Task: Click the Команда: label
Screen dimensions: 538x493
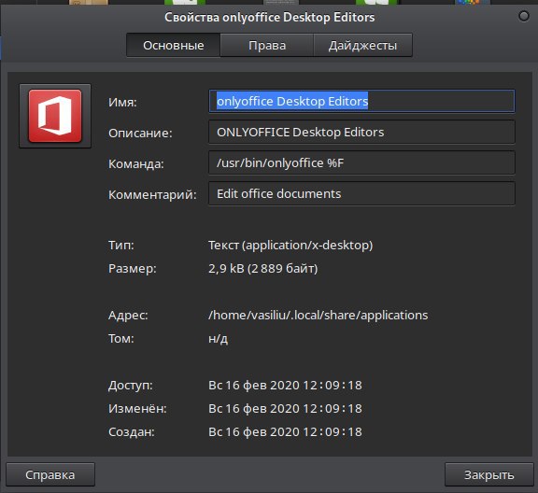Action: point(136,164)
